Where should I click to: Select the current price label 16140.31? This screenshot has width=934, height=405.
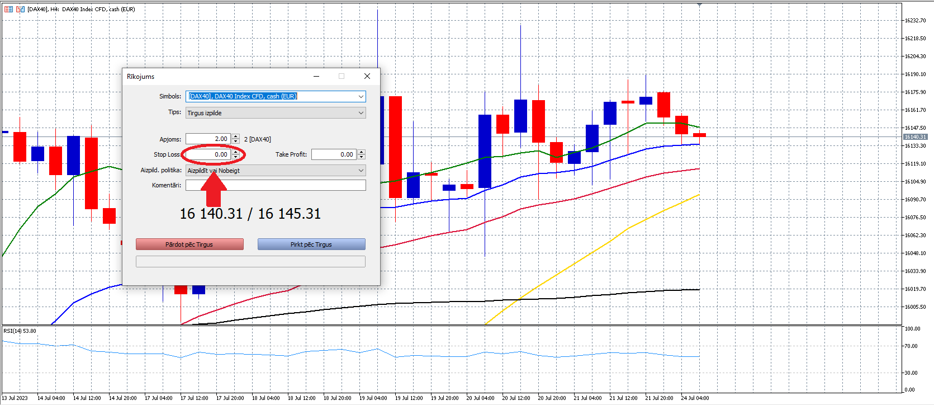(916, 136)
